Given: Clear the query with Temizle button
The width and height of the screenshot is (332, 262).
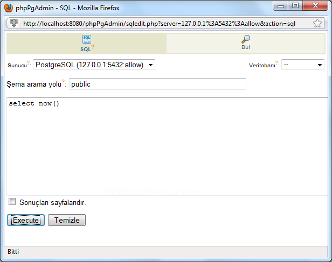Looking at the screenshot, I should coord(67,220).
